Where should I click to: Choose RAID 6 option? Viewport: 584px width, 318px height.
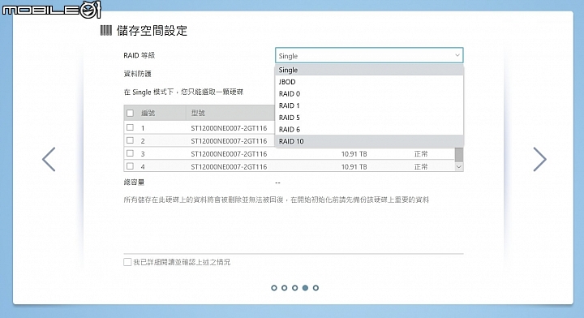(369, 129)
